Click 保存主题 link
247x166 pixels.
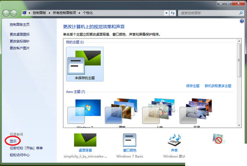click(193, 86)
